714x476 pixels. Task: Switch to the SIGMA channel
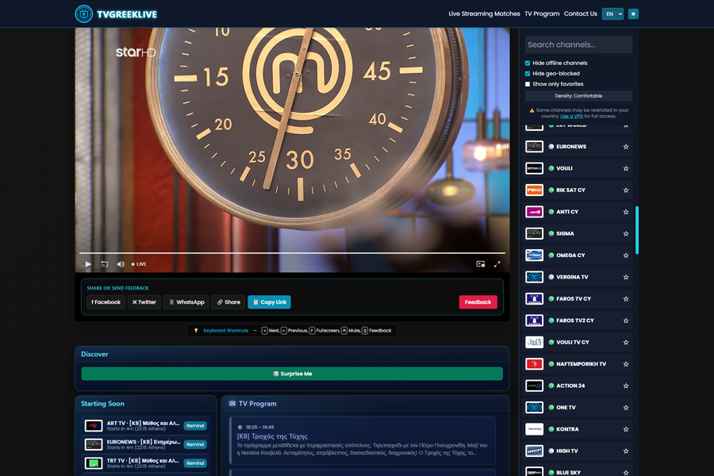[578, 234]
